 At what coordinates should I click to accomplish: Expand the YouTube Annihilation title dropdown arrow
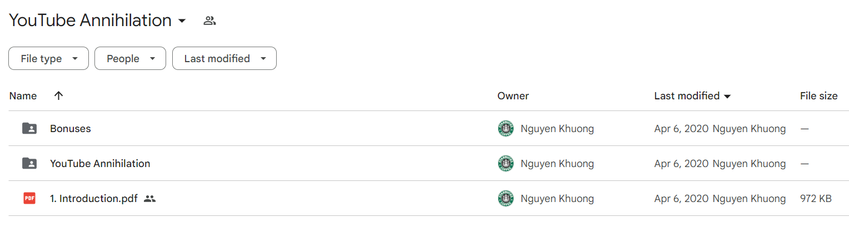click(182, 21)
